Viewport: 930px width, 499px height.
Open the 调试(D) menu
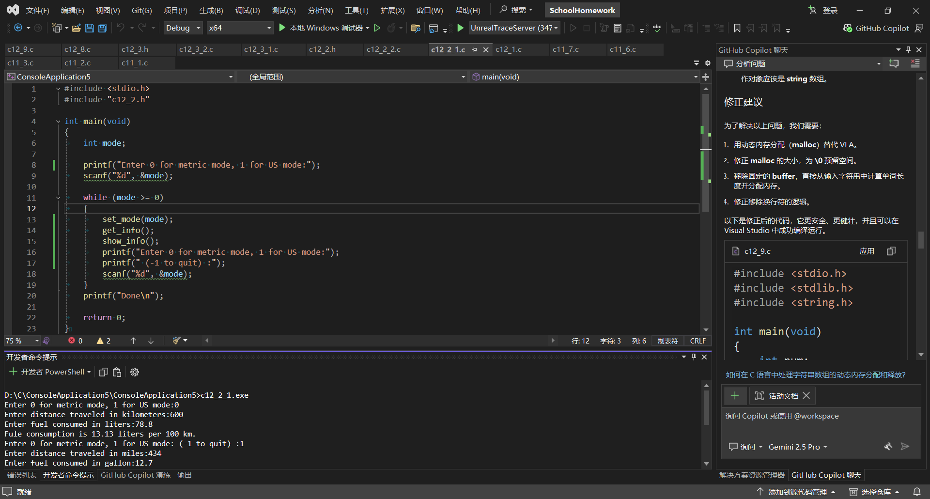pyautogui.click(x=247, y=10)
